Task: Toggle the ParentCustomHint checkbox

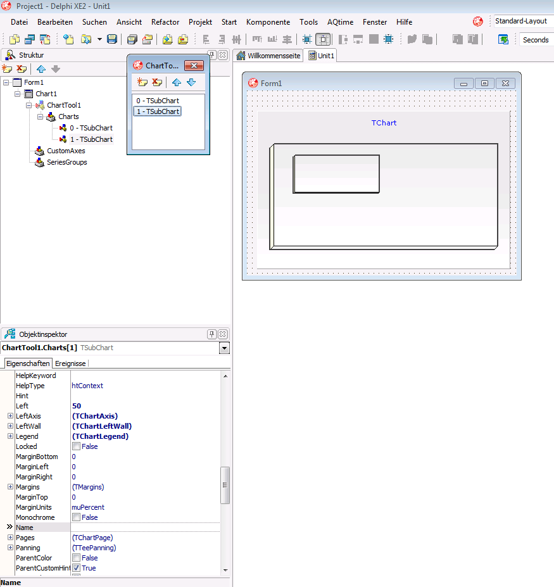Action: [x=77, y=567]
